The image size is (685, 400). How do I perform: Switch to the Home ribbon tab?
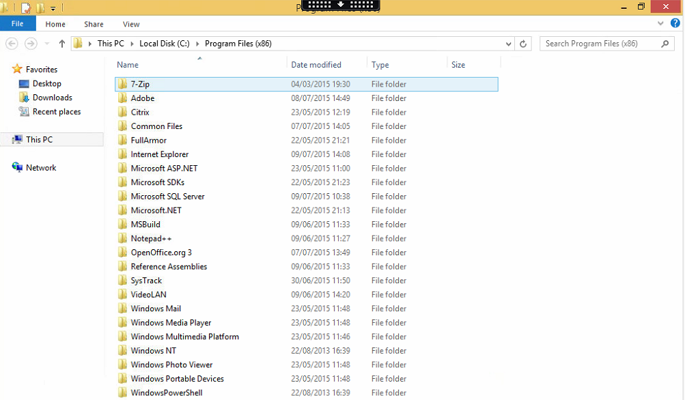pos(55,24)
